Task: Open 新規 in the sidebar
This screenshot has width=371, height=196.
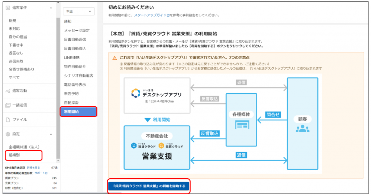Action: tap(12, 21)
